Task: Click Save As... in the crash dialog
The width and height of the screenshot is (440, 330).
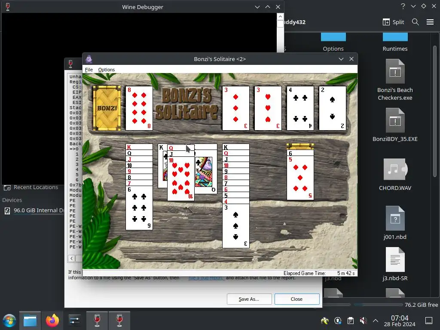Action: coord(249,299)
